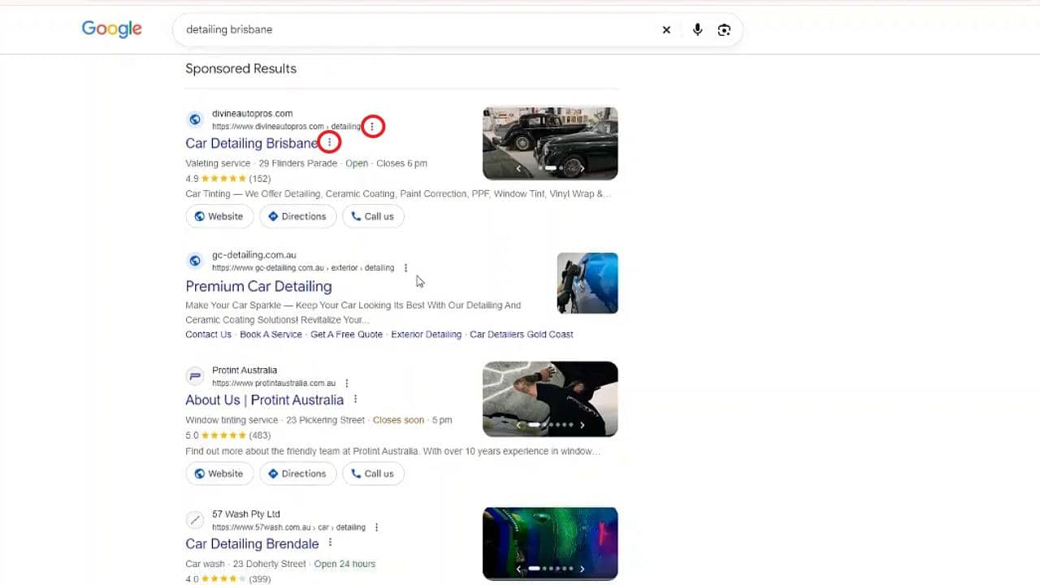Start voice search with microphone icon
Screen dimensions: 1040x585
point(697,30)
